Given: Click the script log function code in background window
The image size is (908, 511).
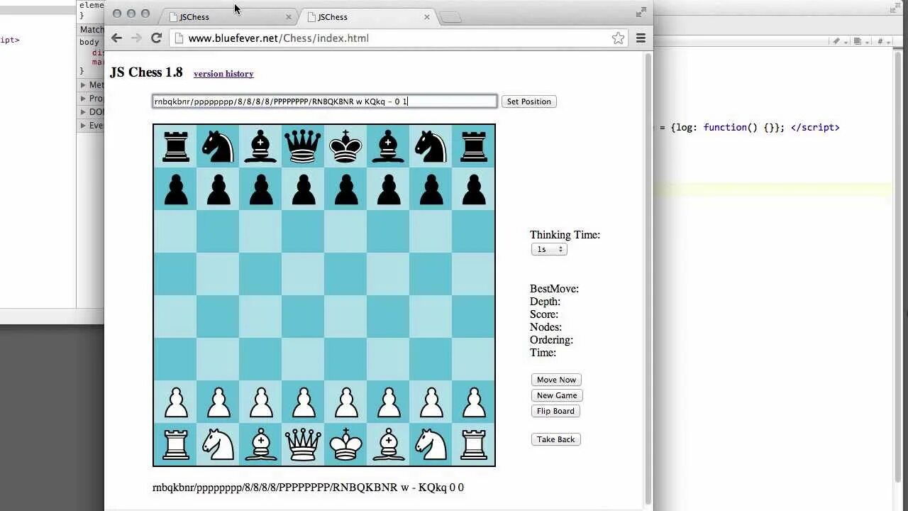Looking at the screenshot, I should (749, 128).
